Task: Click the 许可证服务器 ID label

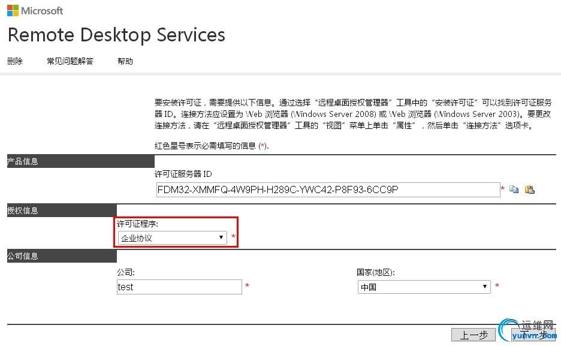Action: point(183,174)
